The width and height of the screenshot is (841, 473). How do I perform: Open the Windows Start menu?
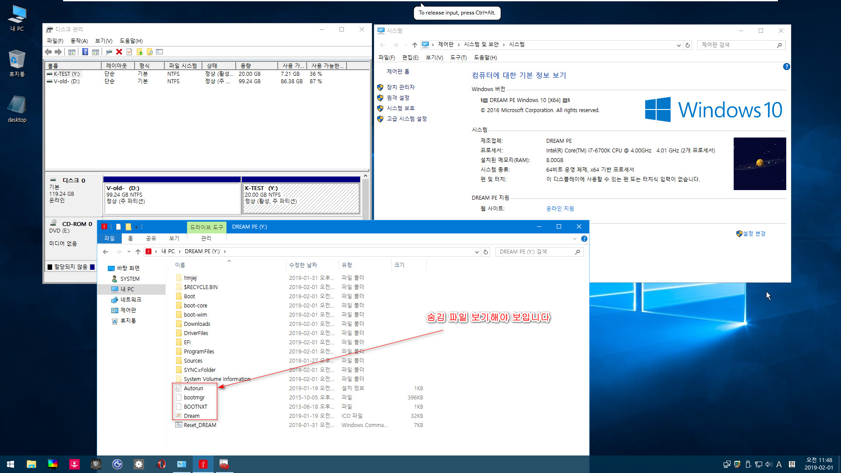coord(11,464)
